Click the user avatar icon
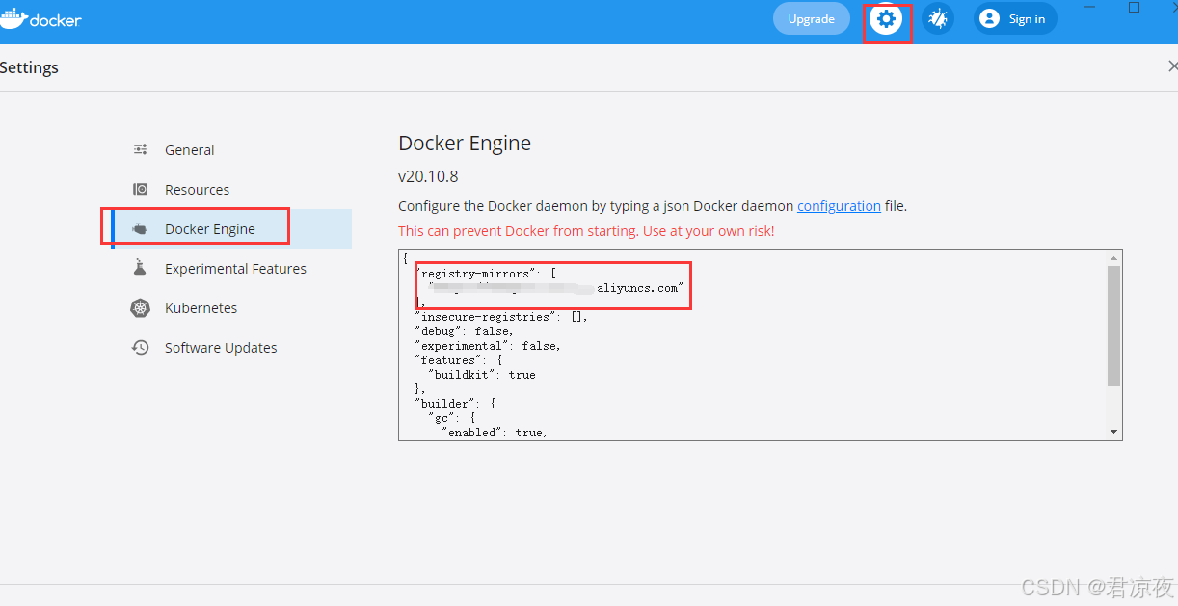 tap(989, 19)
